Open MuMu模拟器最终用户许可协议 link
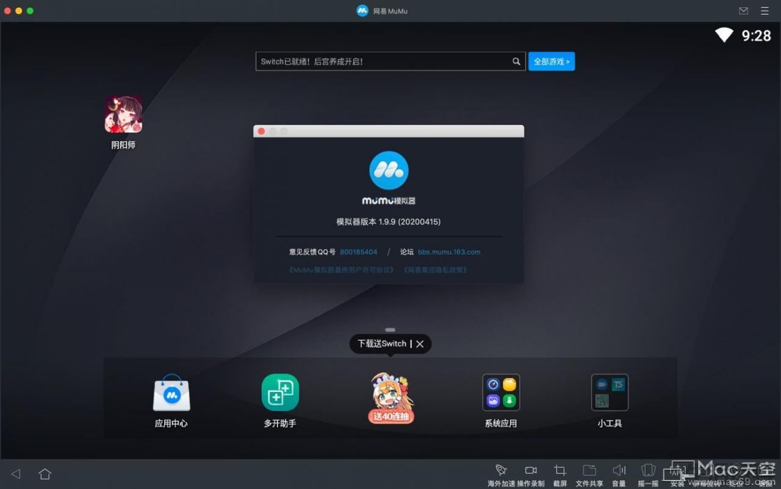781x489 pixels. pyautogui.click(x=341, y=270)
